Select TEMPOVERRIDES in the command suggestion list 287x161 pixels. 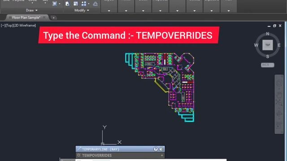pos(120,155)
